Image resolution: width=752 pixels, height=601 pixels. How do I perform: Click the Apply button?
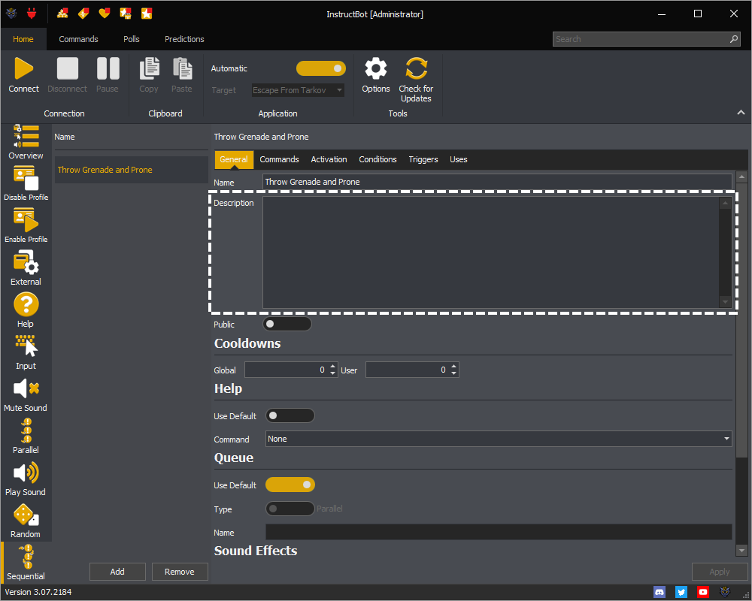click(x=720, y=572)
